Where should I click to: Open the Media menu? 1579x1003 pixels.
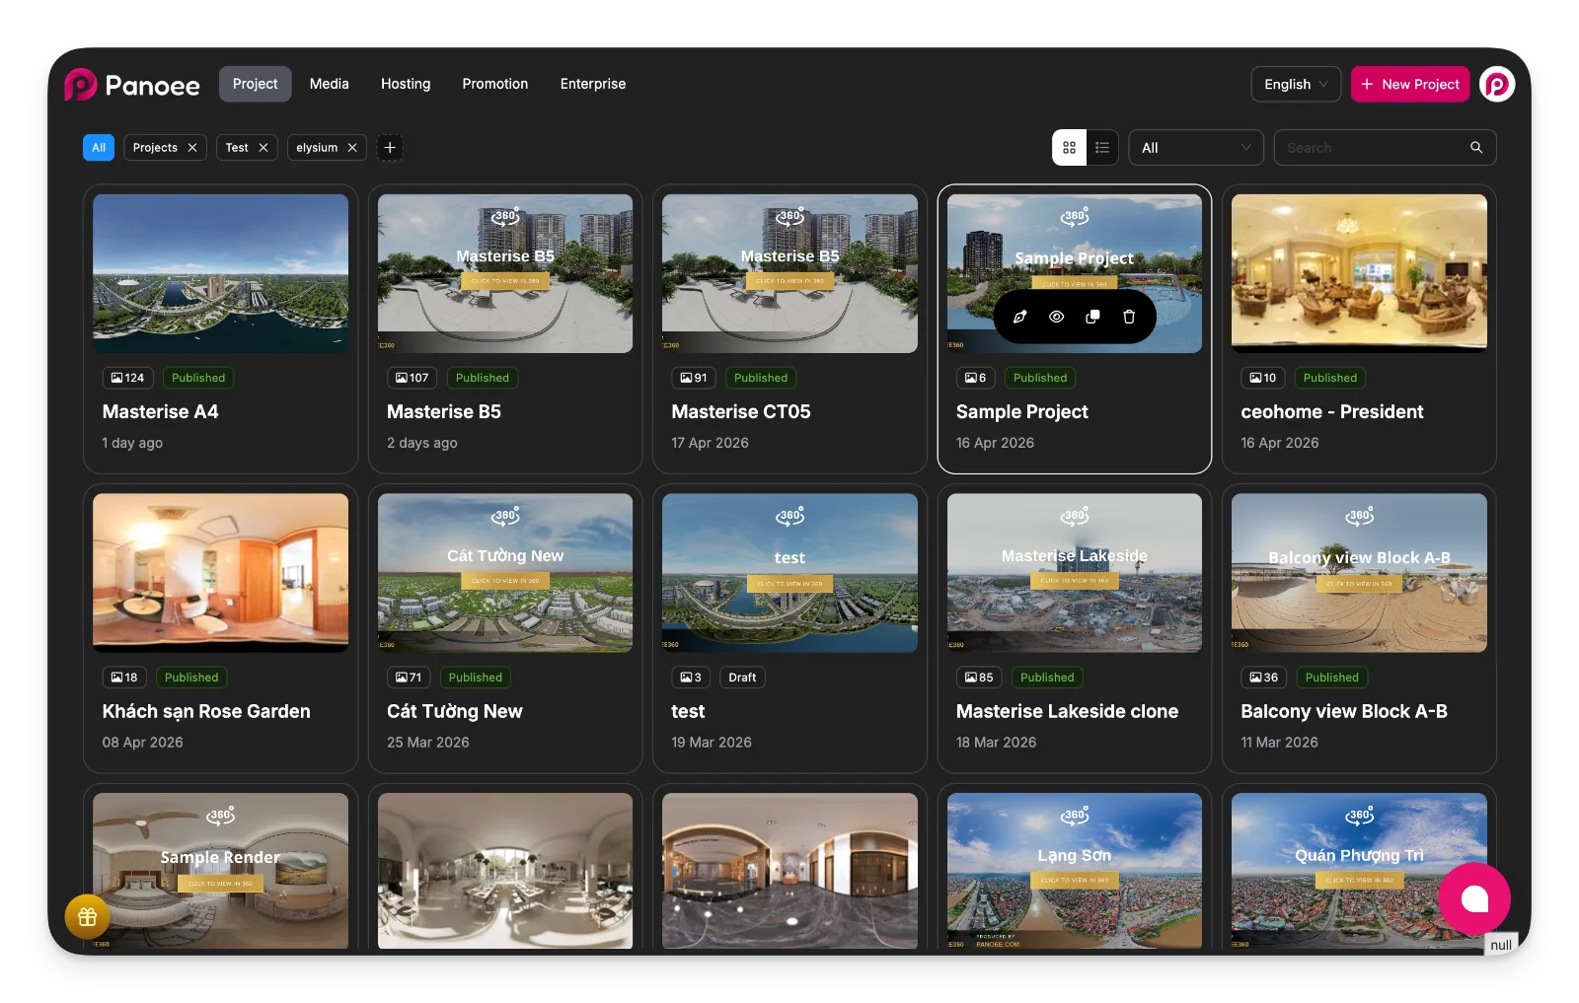point(329,84)
